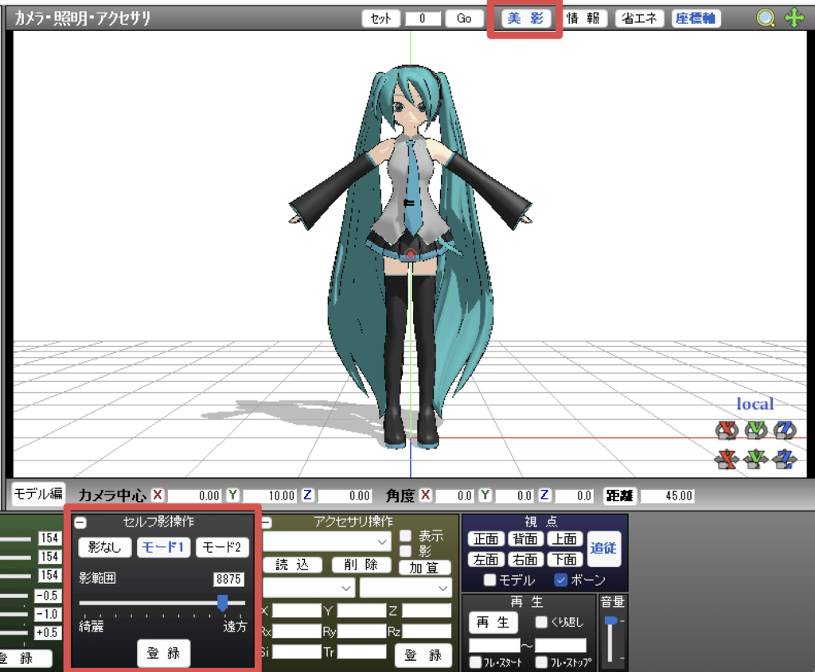
Task: Click the 音量 volume slider handle
Action: click(610, 620)
